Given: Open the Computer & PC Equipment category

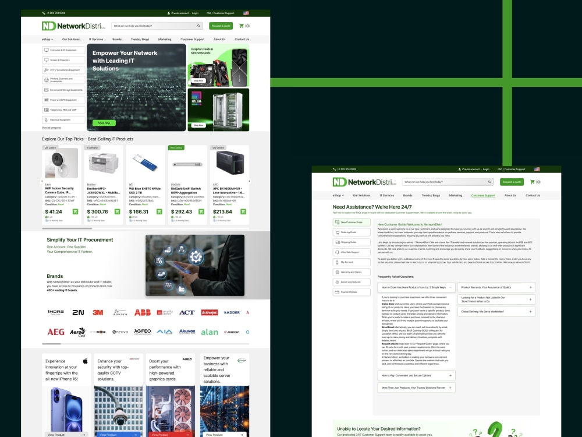Looking at the screenshot, I should [x=63, y=50].
